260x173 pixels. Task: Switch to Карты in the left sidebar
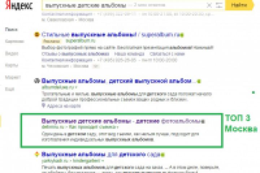tap(12, 65)
